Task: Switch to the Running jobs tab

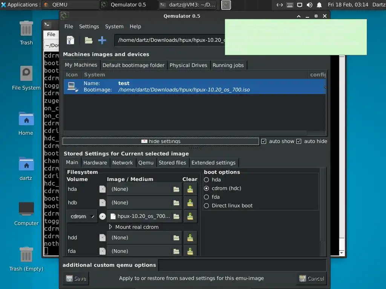Action: click(228, 65)
